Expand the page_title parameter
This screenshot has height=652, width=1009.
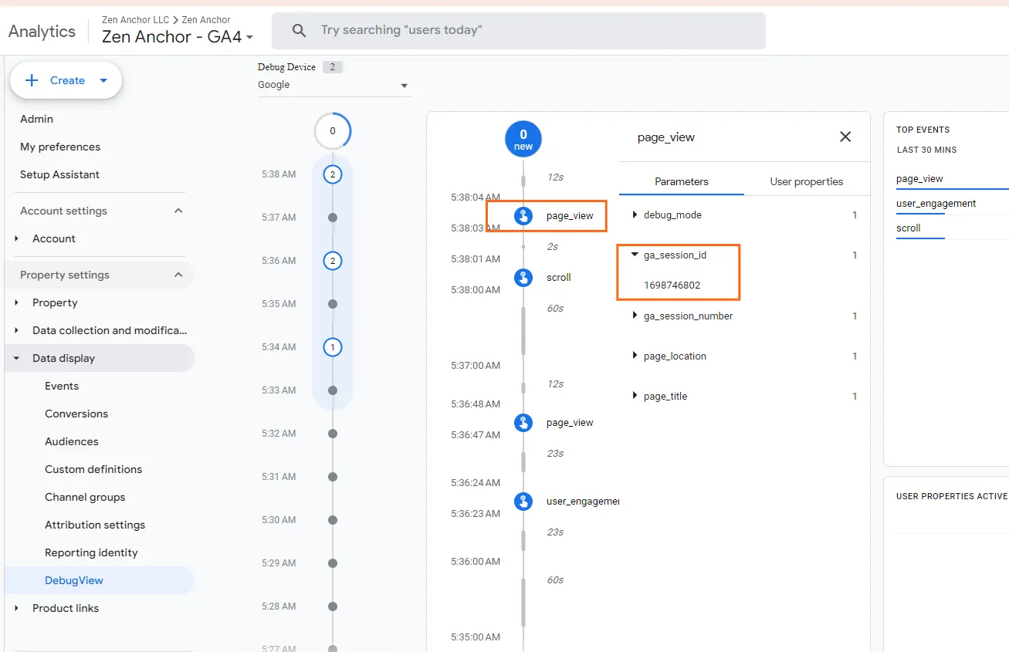point(635,396)
